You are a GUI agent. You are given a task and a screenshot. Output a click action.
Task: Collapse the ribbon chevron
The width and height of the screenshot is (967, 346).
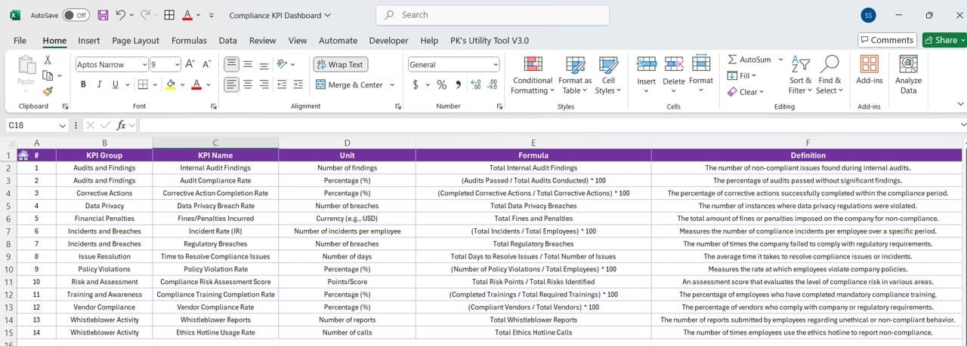[x=960, y=104]
